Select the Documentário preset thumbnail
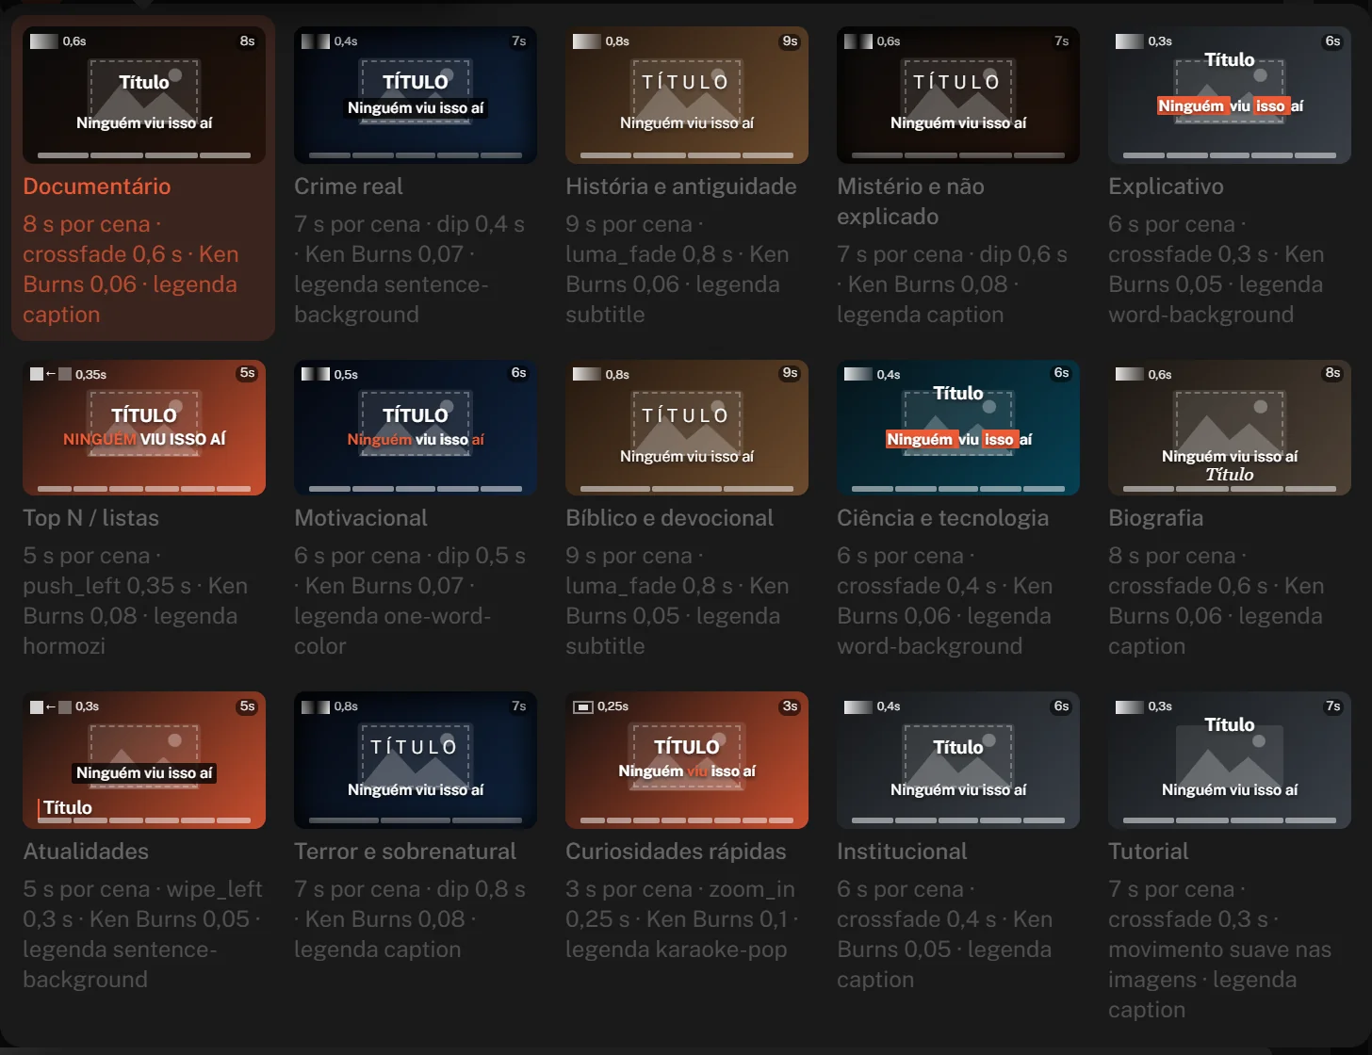The width and height of the screenshot is (1372, 1055). 144,95
